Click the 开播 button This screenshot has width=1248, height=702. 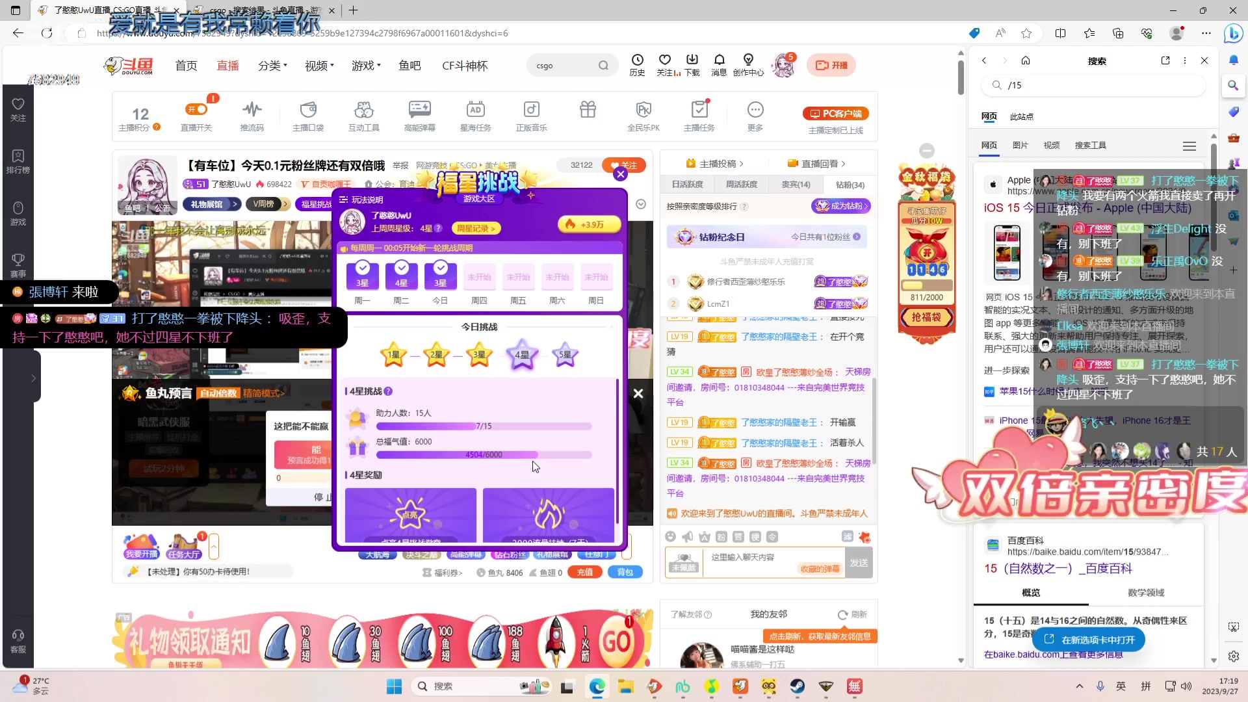click(831, 65)
